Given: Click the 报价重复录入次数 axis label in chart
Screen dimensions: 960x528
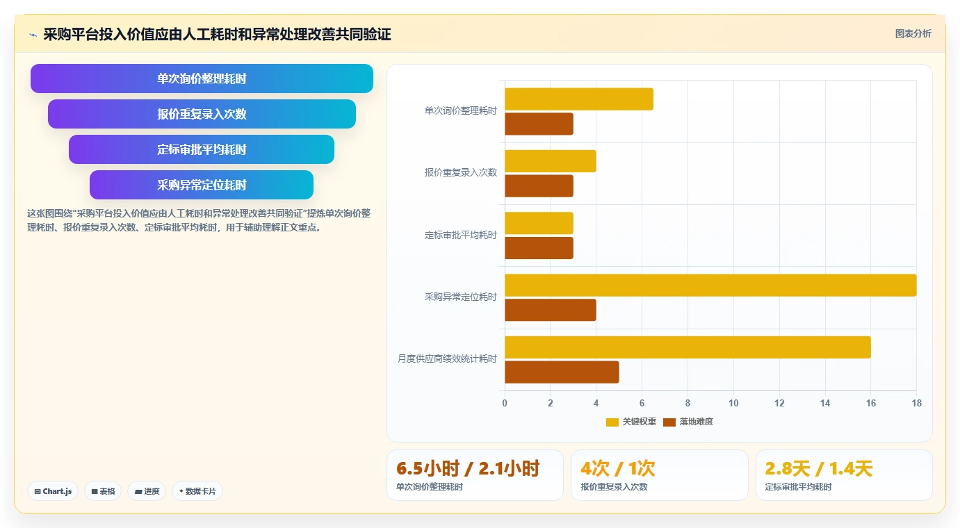Looking at the screenshot, I should (x=461, y=172).
